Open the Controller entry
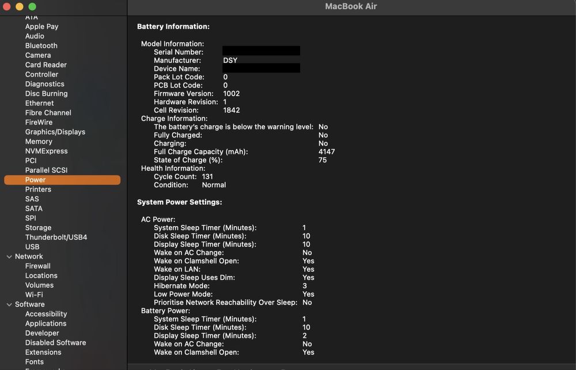 click(x=41, y=74)
